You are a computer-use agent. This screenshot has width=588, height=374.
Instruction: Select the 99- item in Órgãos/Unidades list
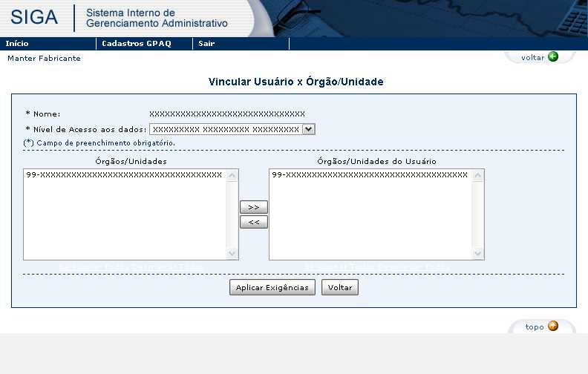pyautogui.click(x=123, y=175)
